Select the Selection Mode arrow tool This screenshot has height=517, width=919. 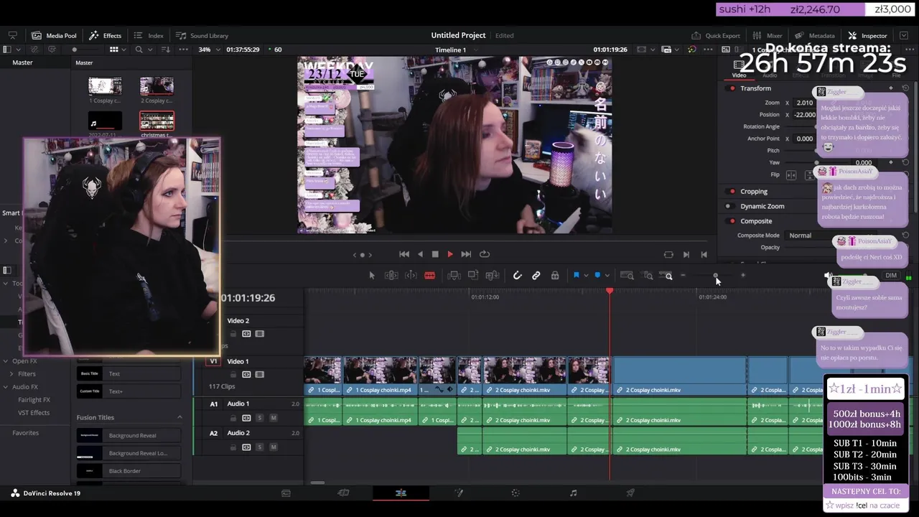pos(372,276)
